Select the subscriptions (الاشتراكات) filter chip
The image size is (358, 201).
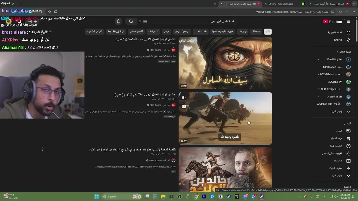pos(153,32)
